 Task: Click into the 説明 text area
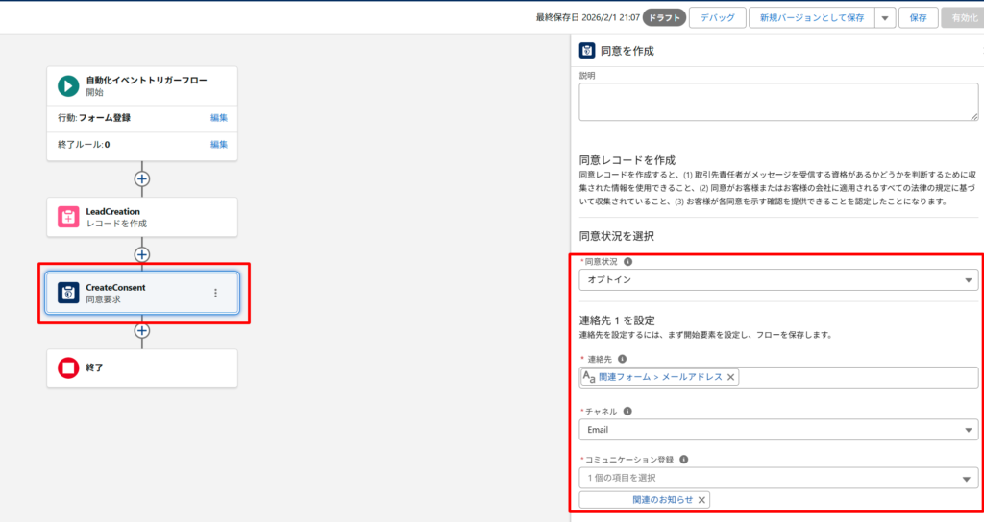[x=778, y=102]
